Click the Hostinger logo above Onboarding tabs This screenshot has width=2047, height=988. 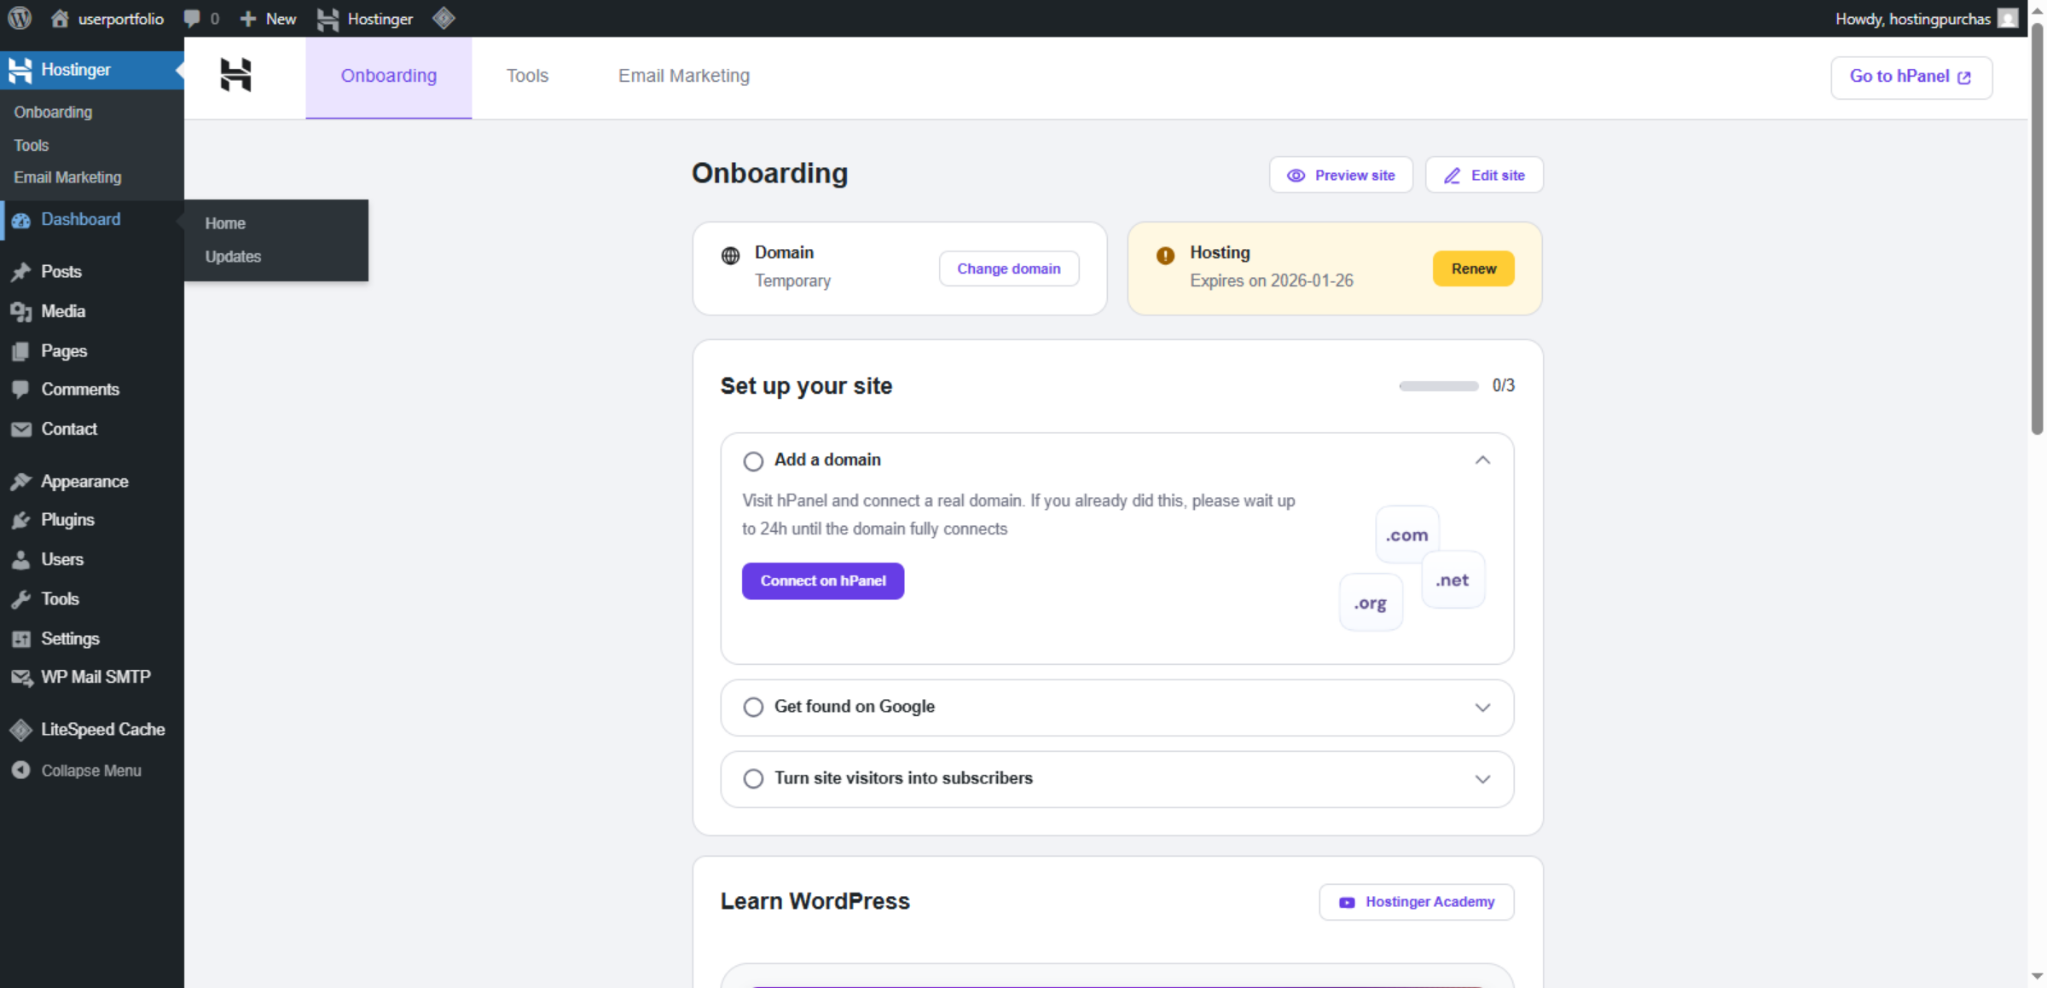pos(236,76)
